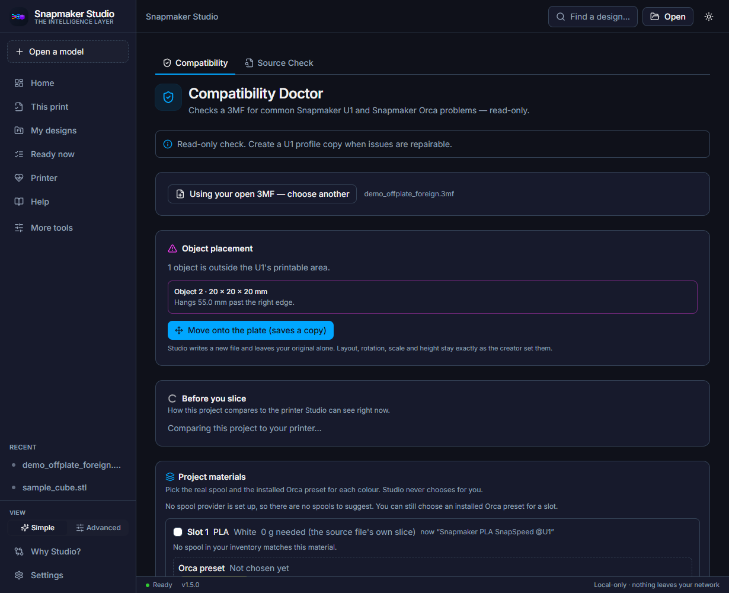Click the info icon in read-only notice

point(168,144)
